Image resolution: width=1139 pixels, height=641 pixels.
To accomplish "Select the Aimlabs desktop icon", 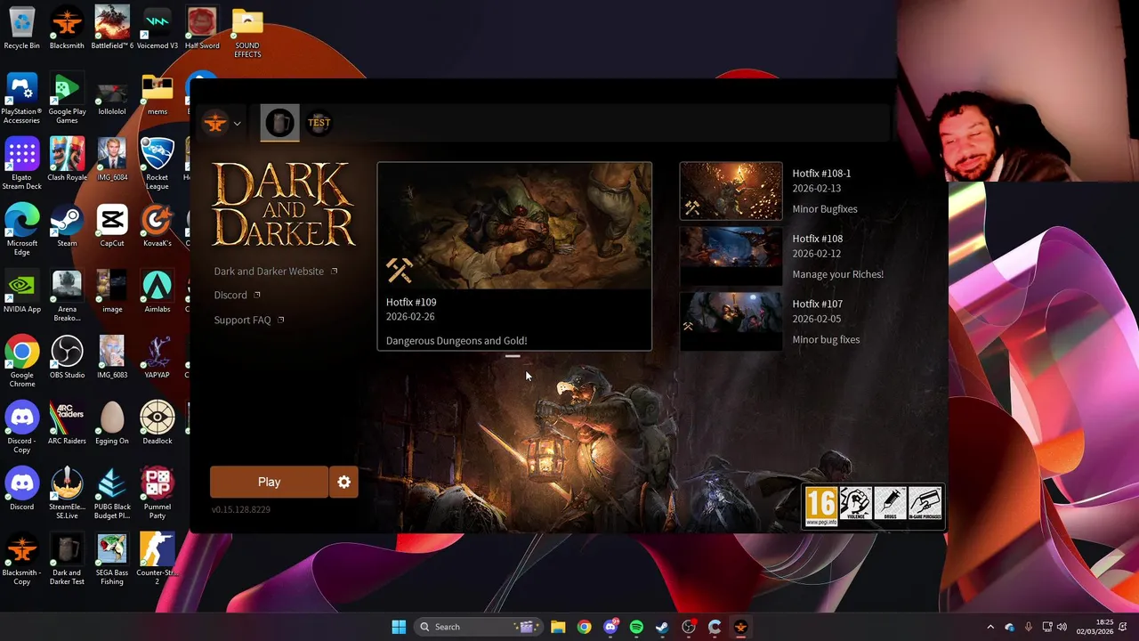I will click(158, 291).
